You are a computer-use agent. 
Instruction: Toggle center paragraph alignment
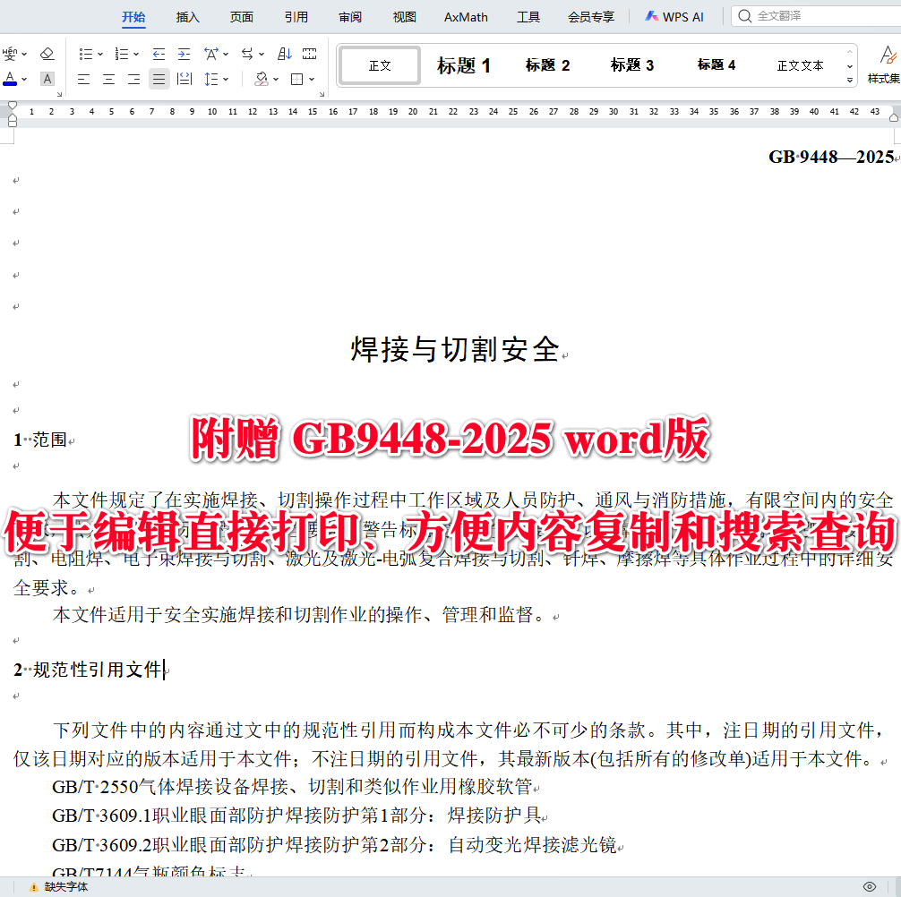point(108,79)
